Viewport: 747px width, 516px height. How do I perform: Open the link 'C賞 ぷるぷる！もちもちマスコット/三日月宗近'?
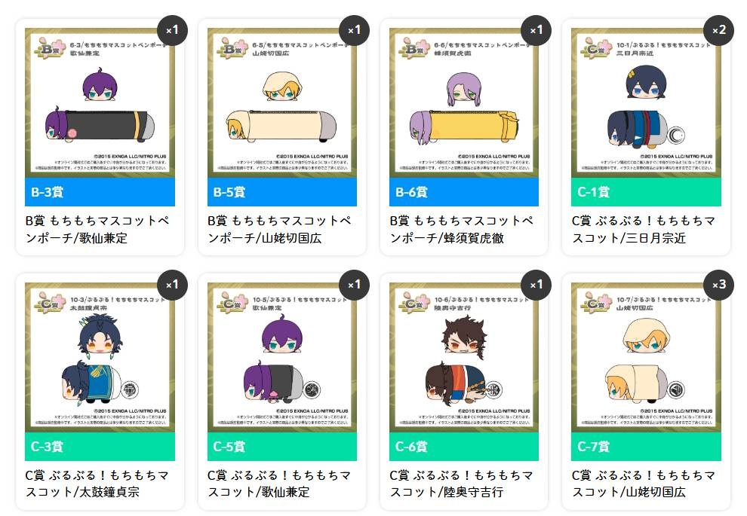tap(644, 229)
